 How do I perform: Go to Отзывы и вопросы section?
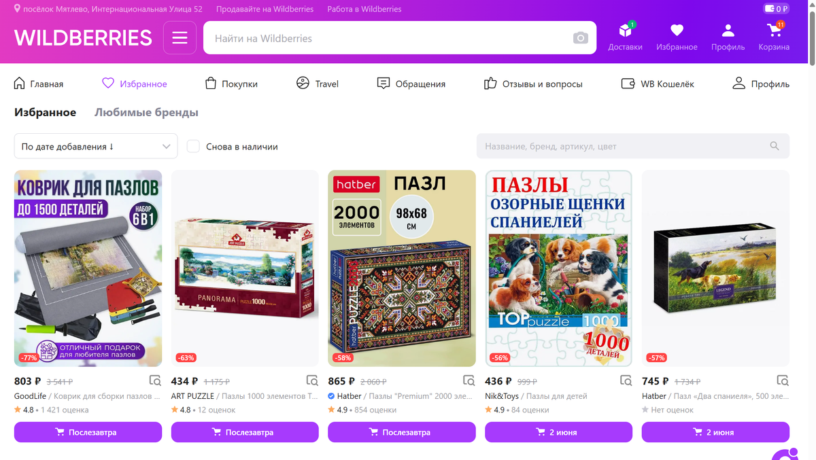(x=533, y=84)
